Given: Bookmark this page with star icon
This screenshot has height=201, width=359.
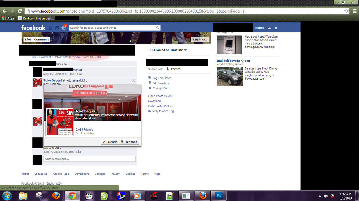Looking at the screenshot, I should [346, 11].
